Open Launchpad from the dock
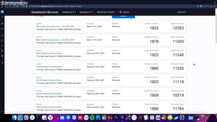 point(26,118)
